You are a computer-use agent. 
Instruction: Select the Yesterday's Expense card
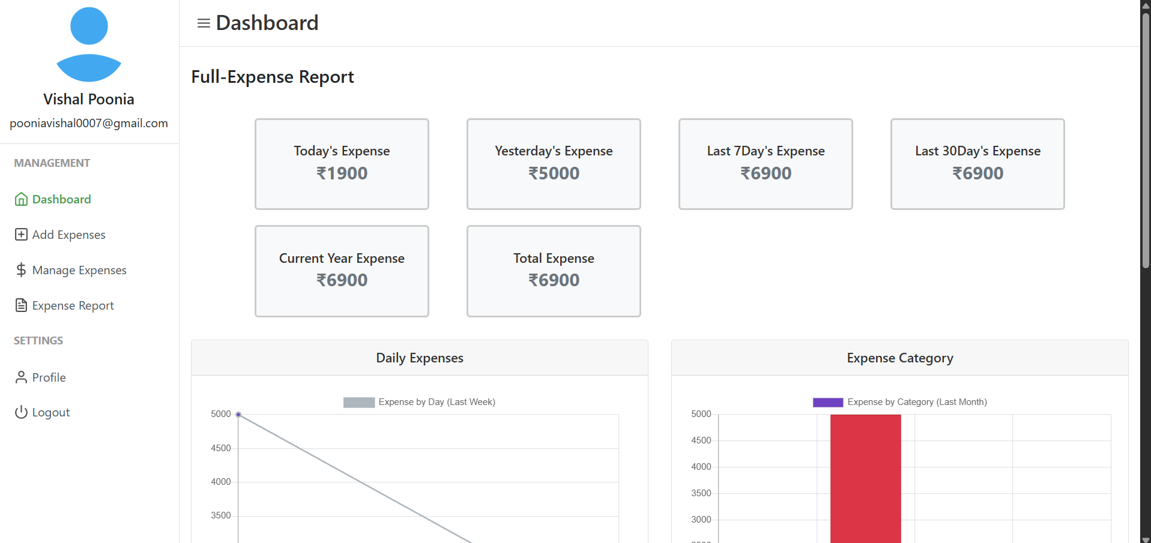click(554, 164)
